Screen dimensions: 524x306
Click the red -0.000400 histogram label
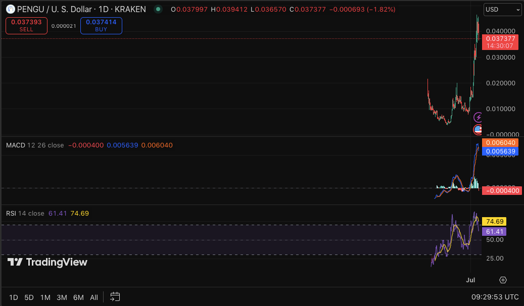pyautogui.click(x=502, y=191)
